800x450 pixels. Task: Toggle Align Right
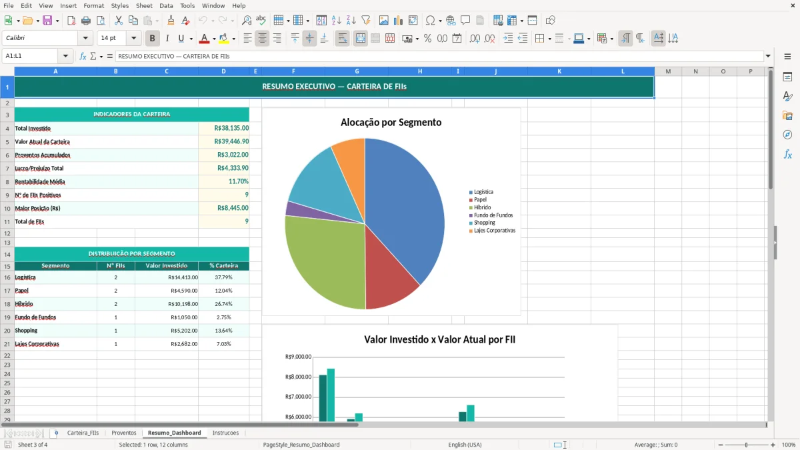pos(277,39)
